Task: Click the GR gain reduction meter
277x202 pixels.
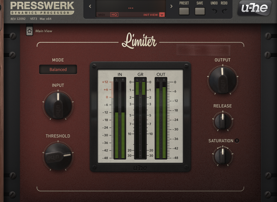Action: pos(140,118)
